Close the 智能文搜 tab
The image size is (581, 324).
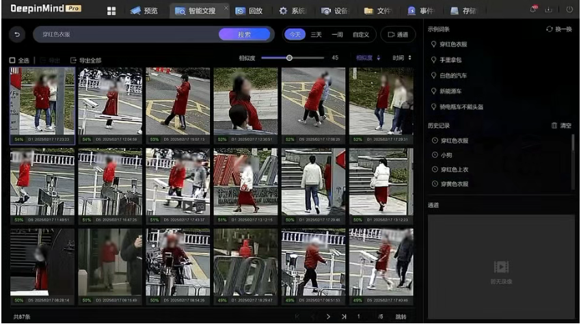point(226,8)
